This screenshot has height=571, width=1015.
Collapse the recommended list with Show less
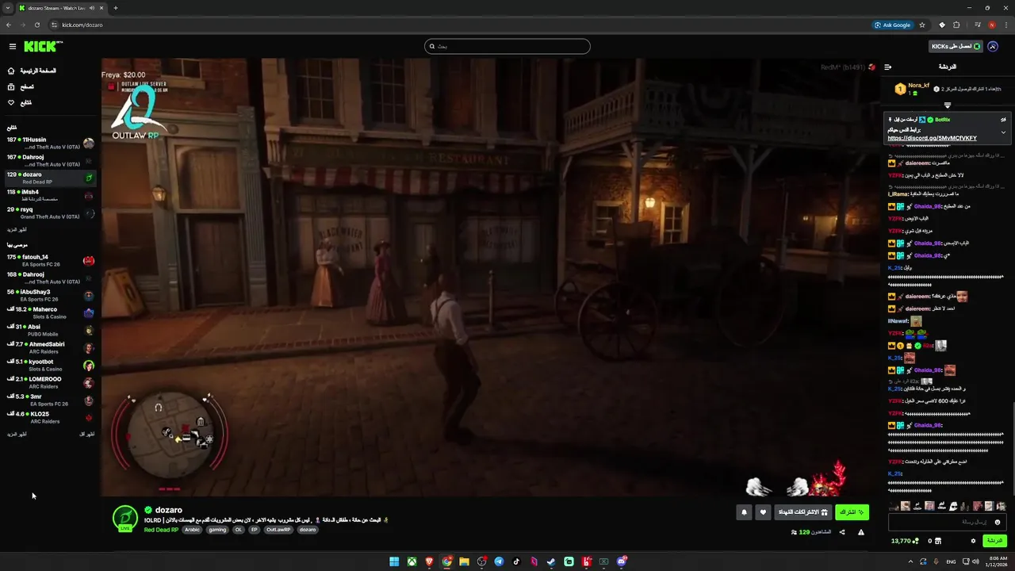pyautogui.click(x=87, y=434)
